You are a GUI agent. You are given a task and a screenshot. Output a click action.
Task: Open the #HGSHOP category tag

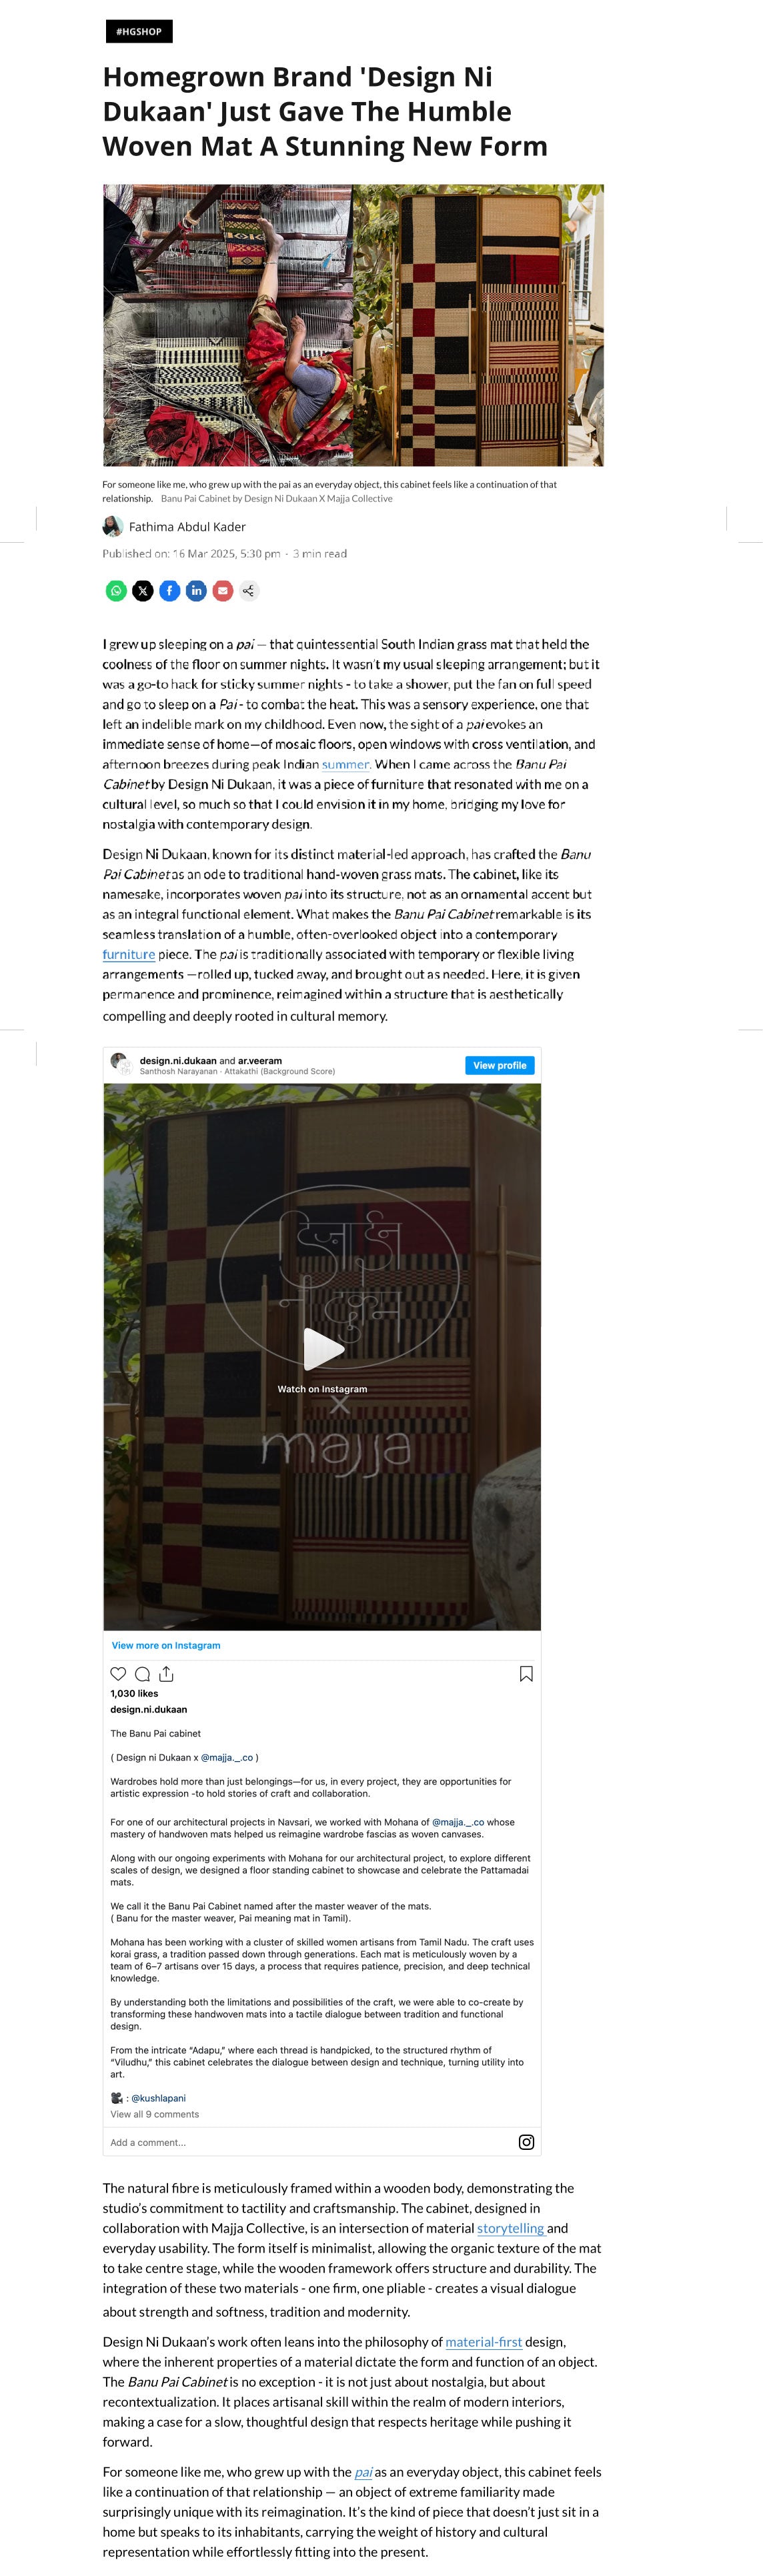point(139,32)
